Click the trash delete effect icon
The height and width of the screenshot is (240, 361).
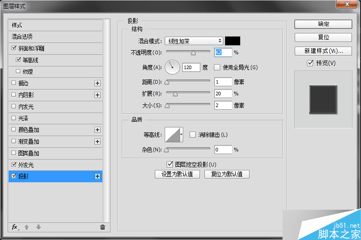(x=103, y=227)
